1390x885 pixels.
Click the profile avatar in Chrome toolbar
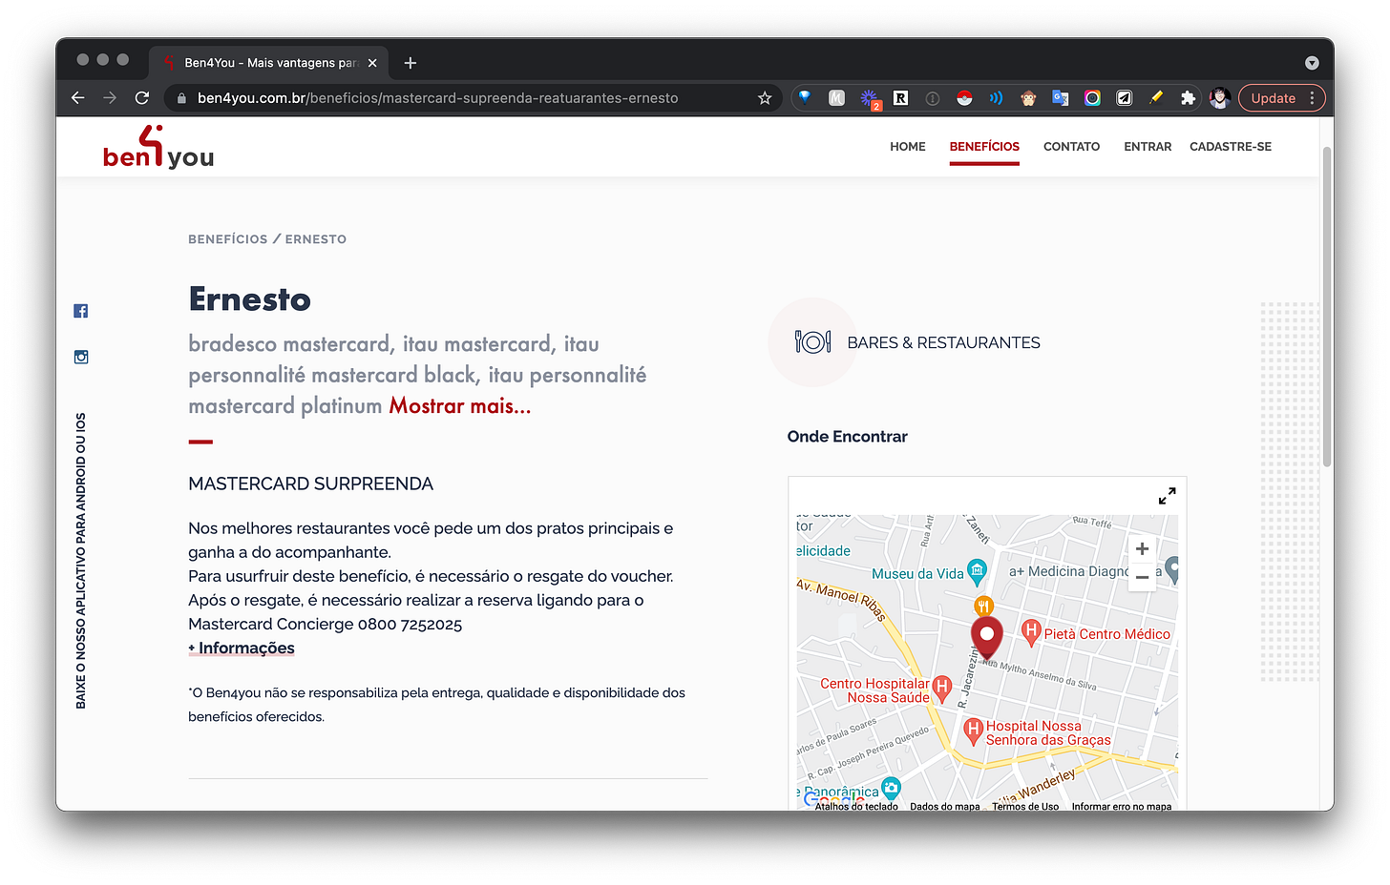click(1219, 97)
